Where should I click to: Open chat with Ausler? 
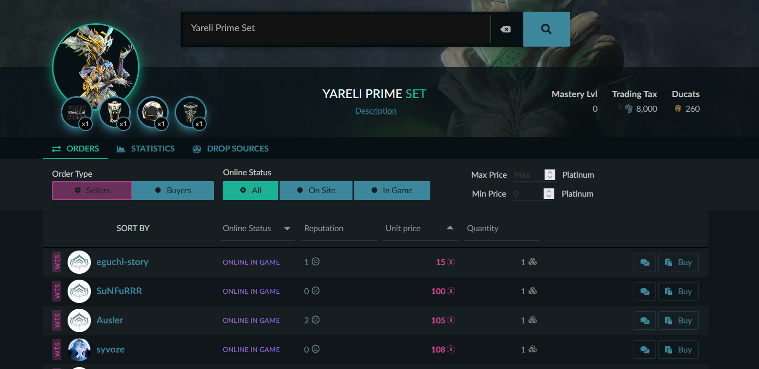645,320
